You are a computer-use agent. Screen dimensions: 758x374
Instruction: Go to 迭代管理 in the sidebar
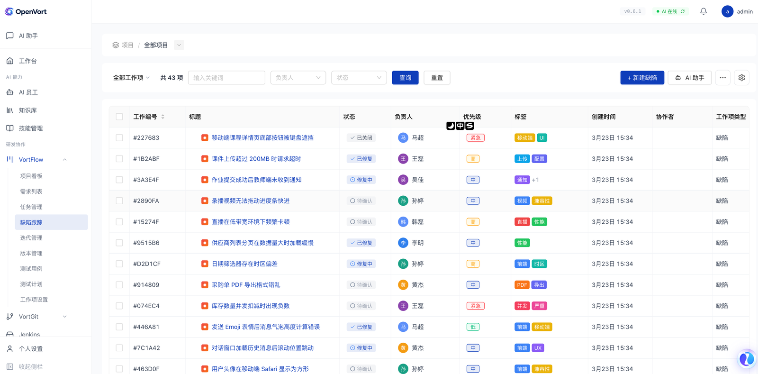[x=31, y=238]
